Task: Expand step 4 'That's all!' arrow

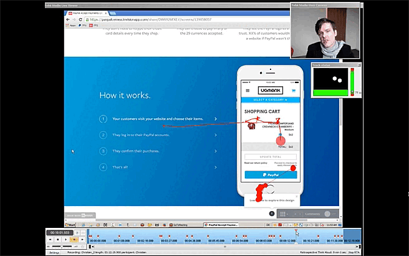Action: tap(216, 167)
